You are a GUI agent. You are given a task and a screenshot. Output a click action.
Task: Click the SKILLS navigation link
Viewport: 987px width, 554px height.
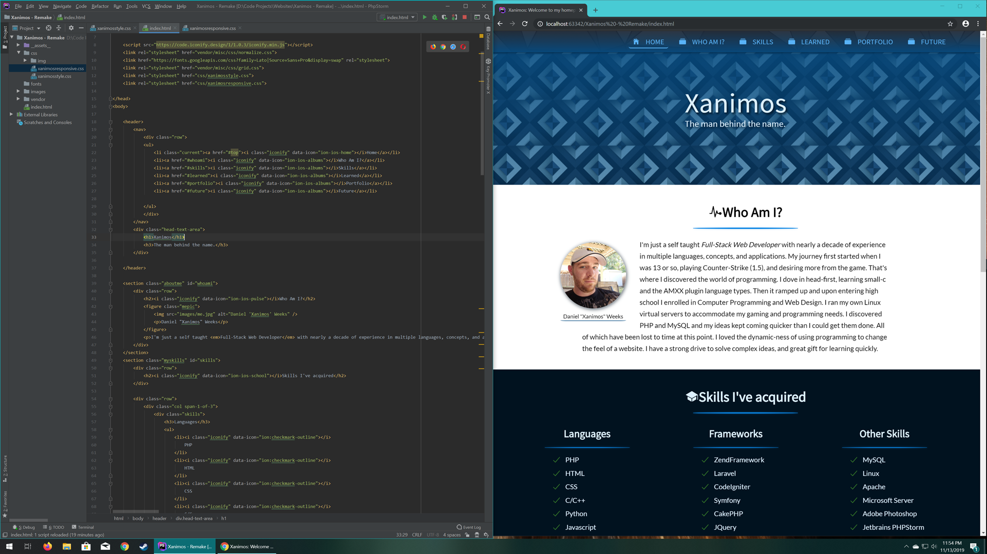[762, 42]
